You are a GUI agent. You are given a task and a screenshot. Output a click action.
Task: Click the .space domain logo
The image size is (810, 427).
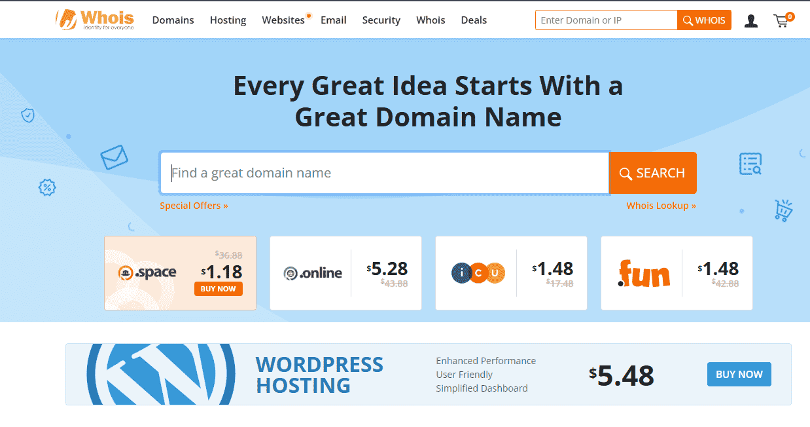[x=147, y=272]
